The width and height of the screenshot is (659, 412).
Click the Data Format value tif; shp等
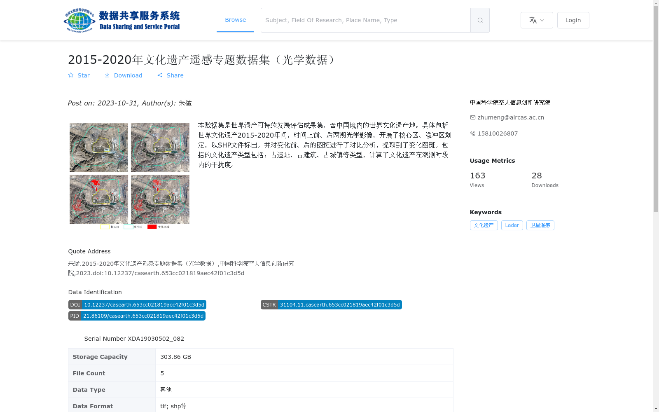point(173,406)
